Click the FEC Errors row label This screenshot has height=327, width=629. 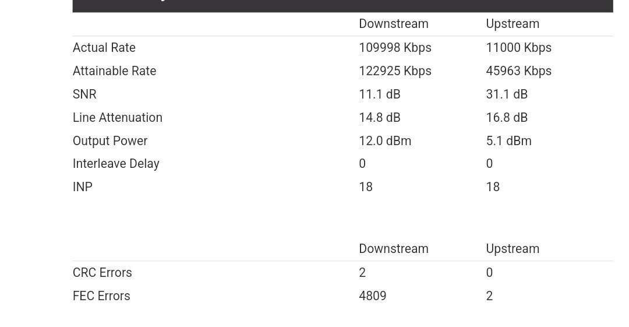point(101,296)
